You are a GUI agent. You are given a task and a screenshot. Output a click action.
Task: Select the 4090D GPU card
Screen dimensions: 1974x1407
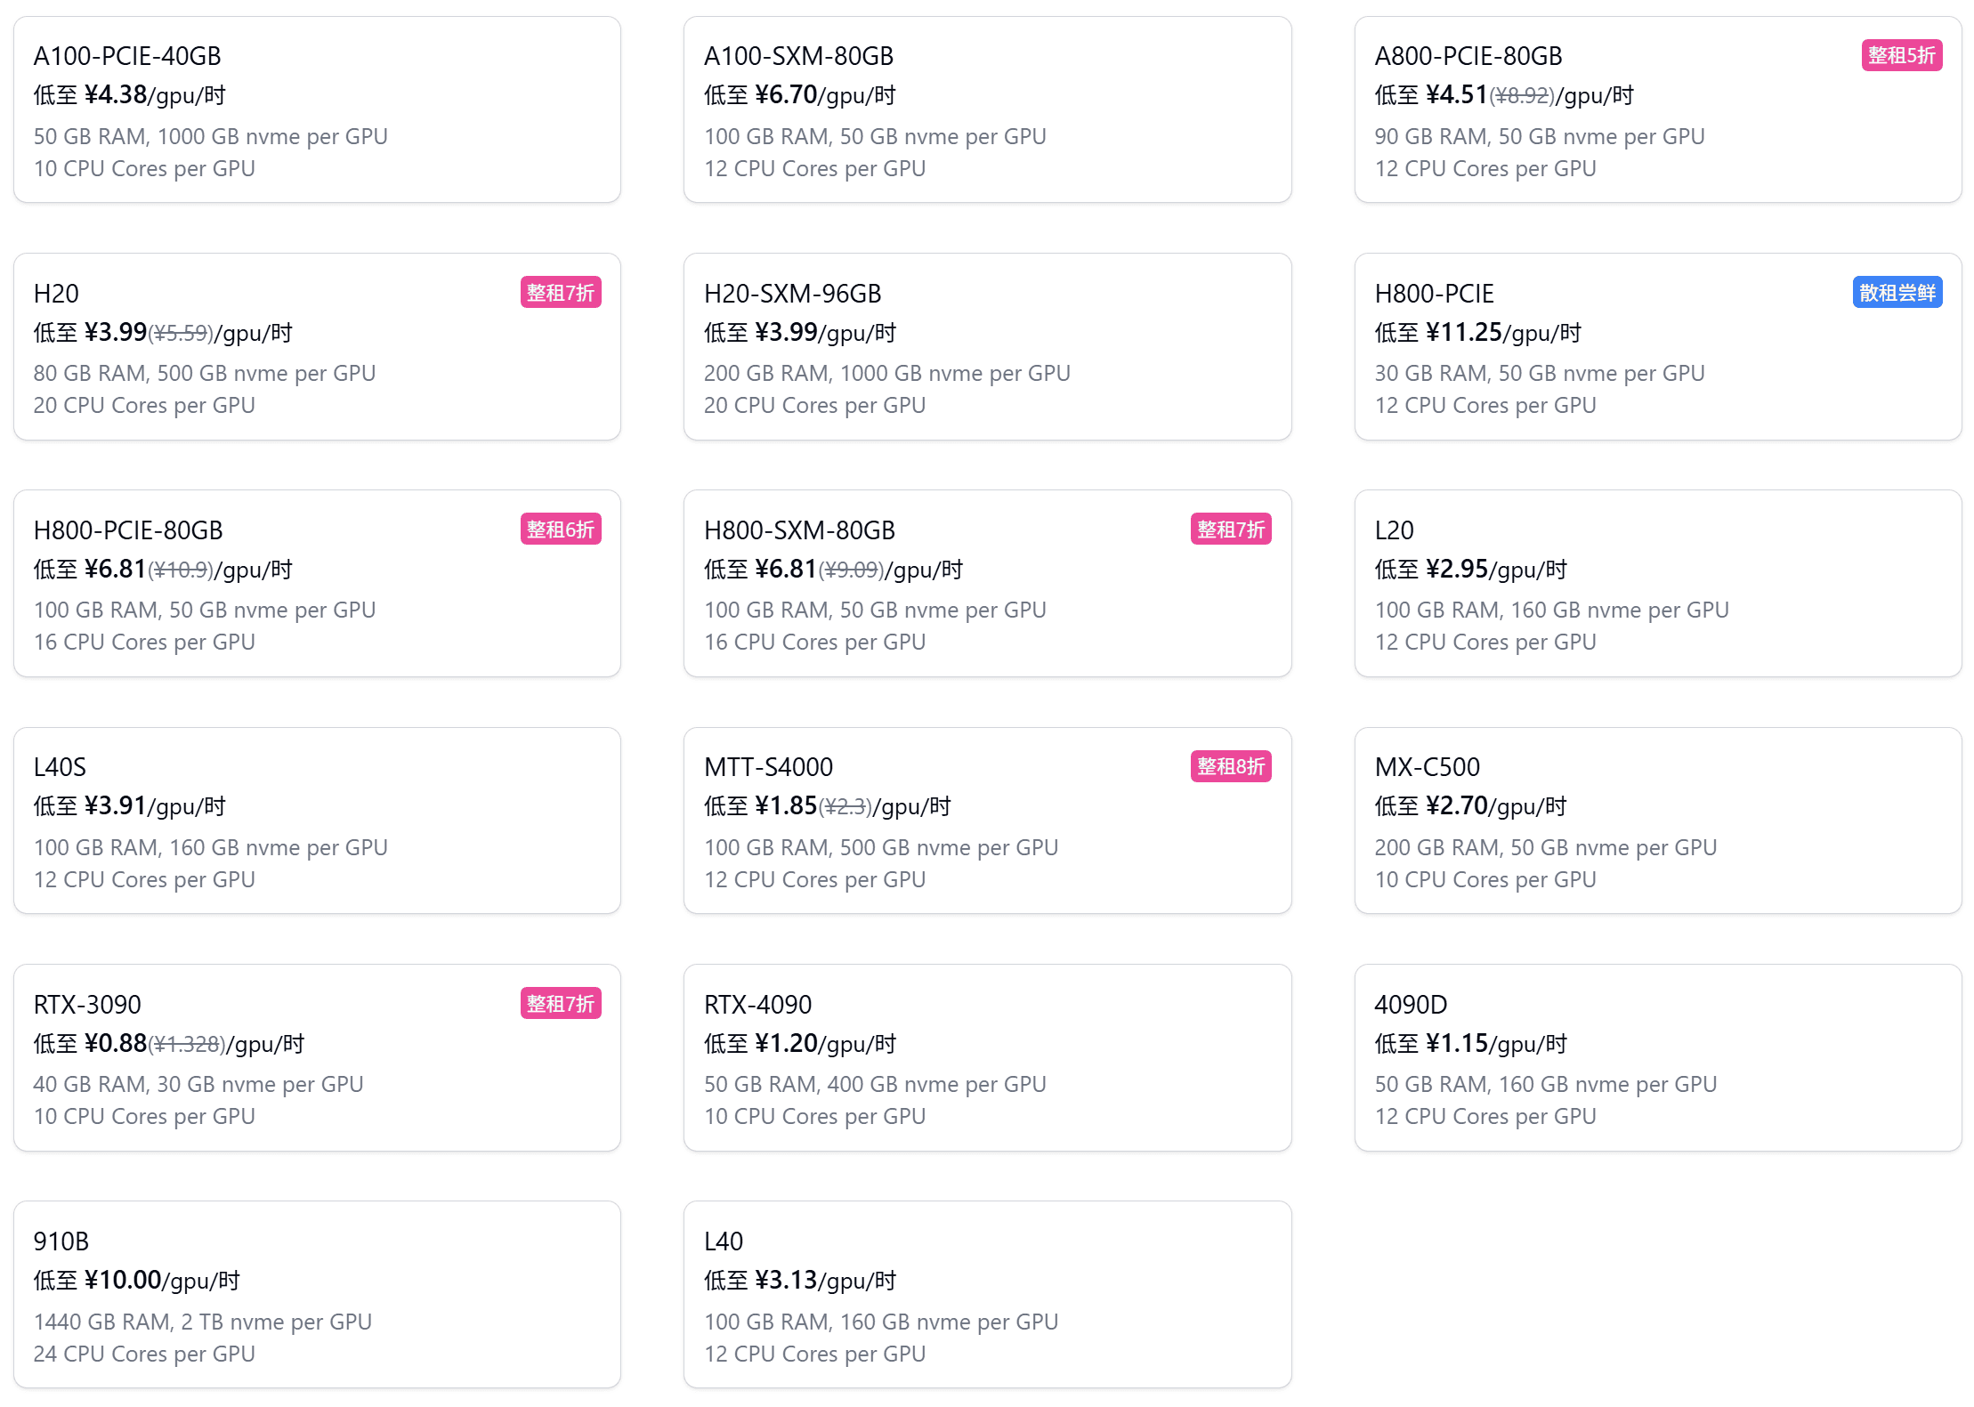click(1657, 1057)
